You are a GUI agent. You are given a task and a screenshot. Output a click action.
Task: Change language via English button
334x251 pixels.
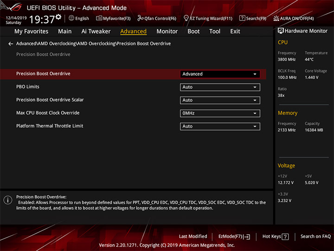coord(79,18)
